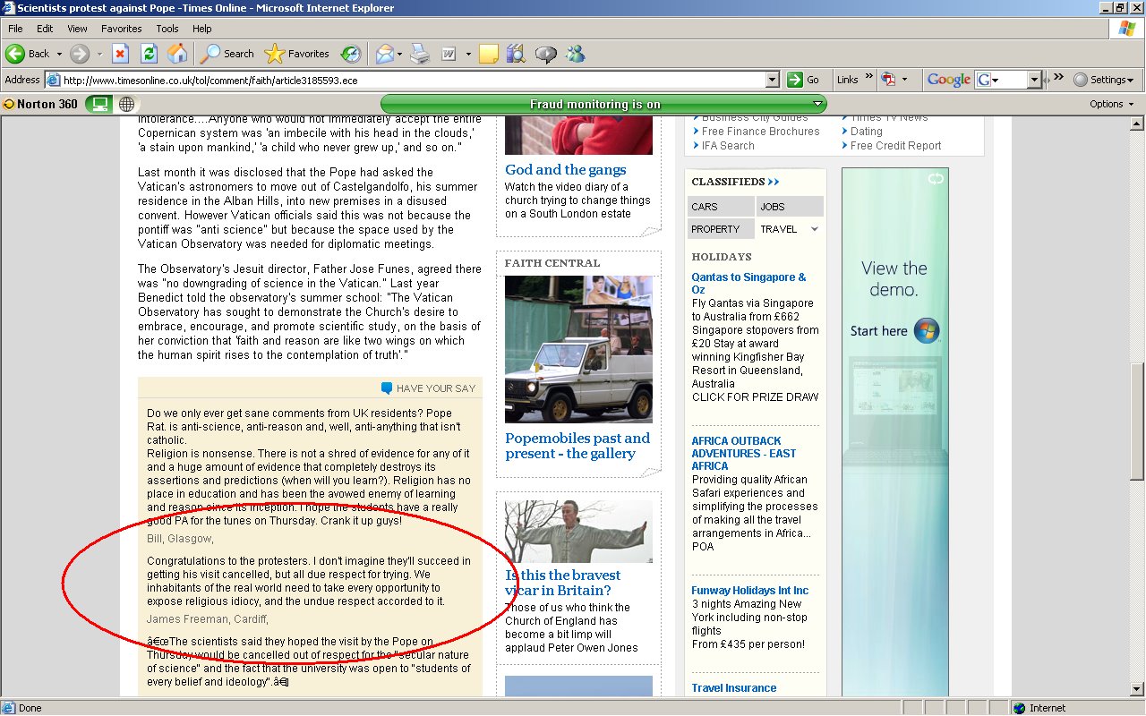The image size is (1146, 716).
Task: Open the Qantas to Singapore & Oz link
Action: pos(748,284)
